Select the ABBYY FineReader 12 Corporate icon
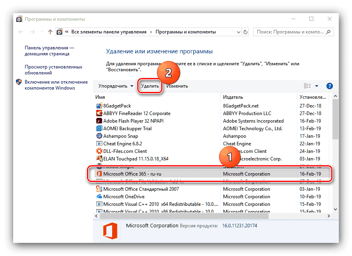352x256 pixels. pos(99,113)
